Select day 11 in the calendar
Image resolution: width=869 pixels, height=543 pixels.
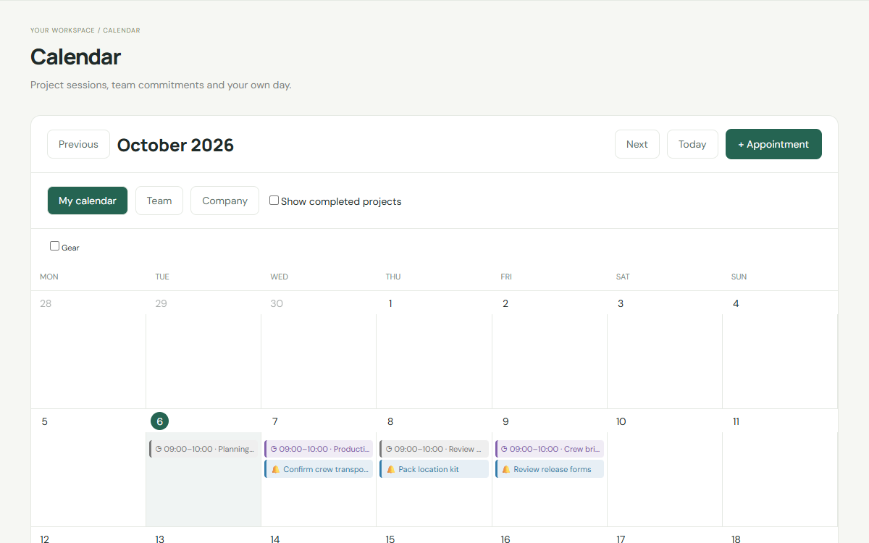[736, 421]
